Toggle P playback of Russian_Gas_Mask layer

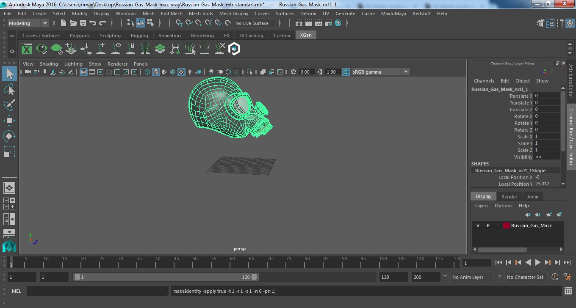coord(487,225)
